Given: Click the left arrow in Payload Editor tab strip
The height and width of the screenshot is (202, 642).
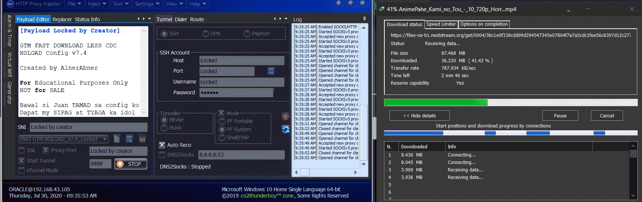Looking at the screenshot, I should coord(138,19).
